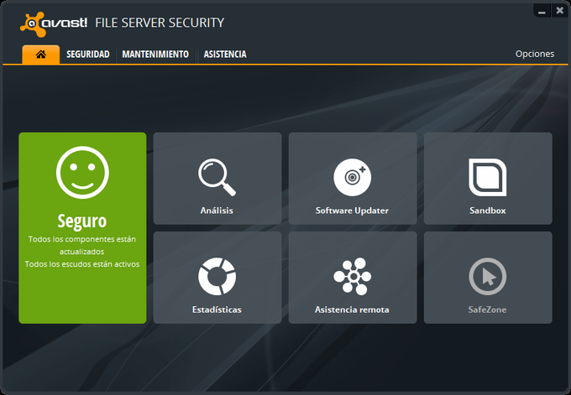Click the Estadísticas donut chart icon
The width and height of the screenshot is (571, 395).
217,277
